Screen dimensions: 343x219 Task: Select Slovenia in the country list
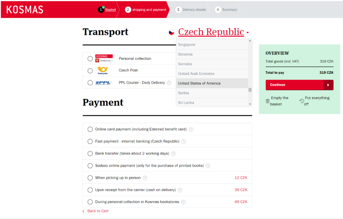(185, 54)
